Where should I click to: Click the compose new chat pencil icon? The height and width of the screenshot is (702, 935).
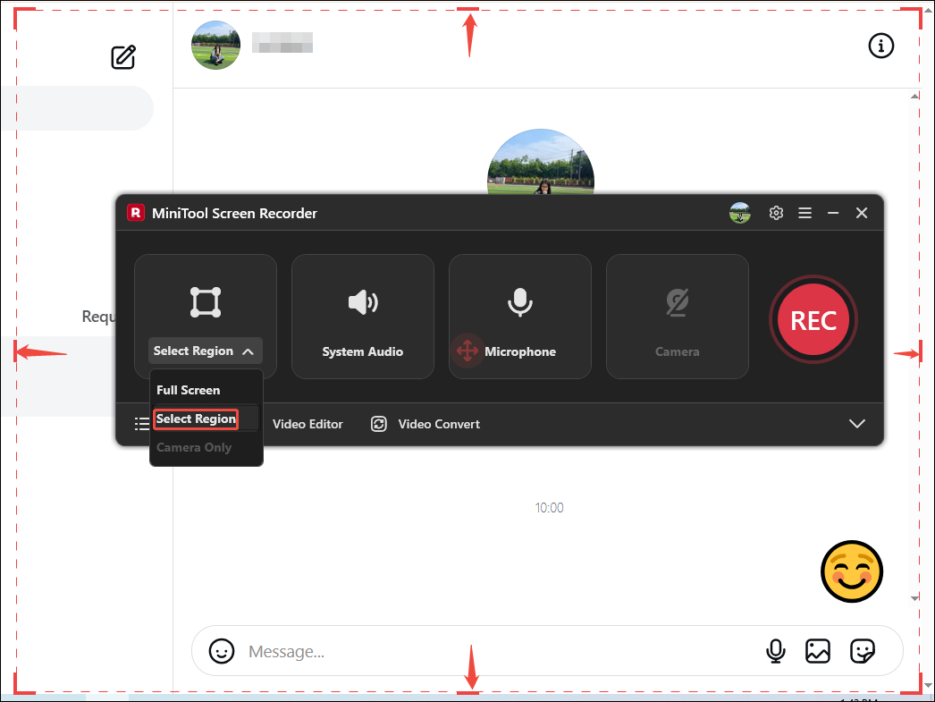(122, 56)
